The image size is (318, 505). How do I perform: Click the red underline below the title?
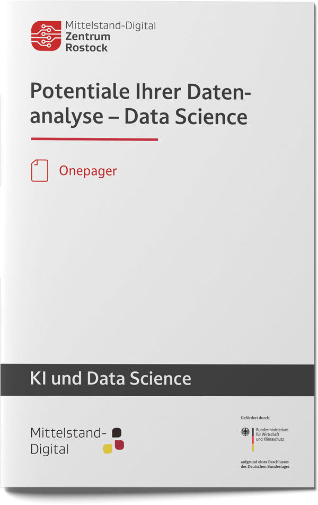[94, 140]
